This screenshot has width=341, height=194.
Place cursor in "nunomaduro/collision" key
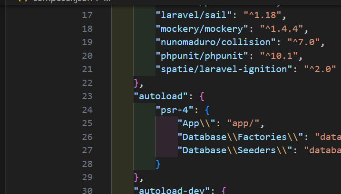[215, 42]
